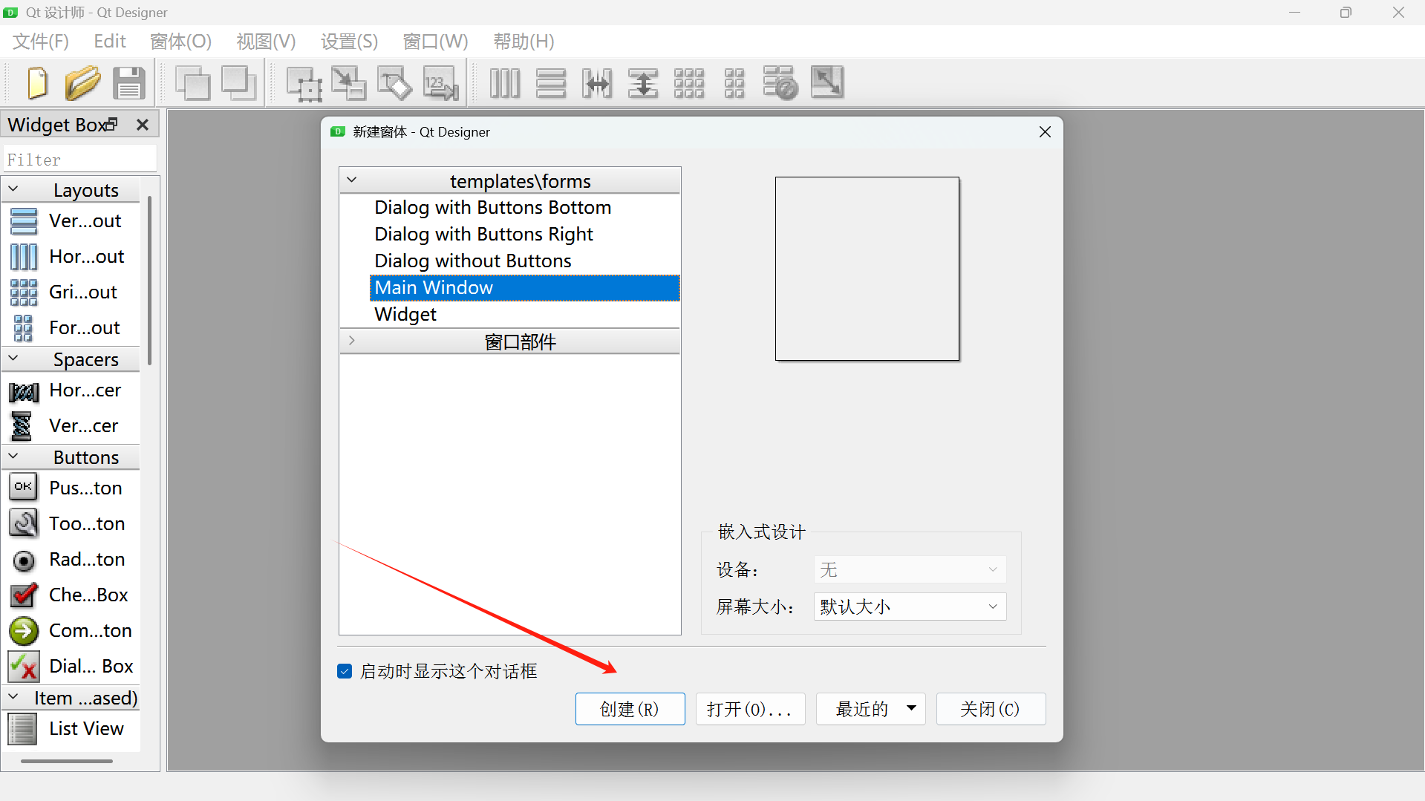This screenshot has width=1425, height=801.
Task: Click the 关闭(C) close button
Action: 991,709
